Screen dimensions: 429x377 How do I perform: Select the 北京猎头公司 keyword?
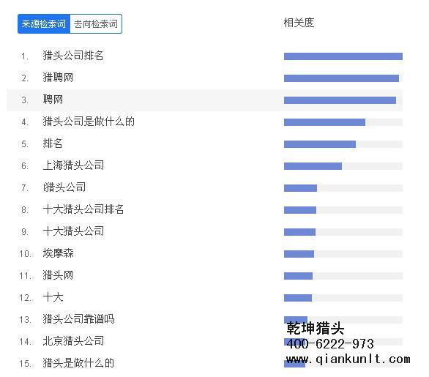pyautogui.click(x=73, y=341)
